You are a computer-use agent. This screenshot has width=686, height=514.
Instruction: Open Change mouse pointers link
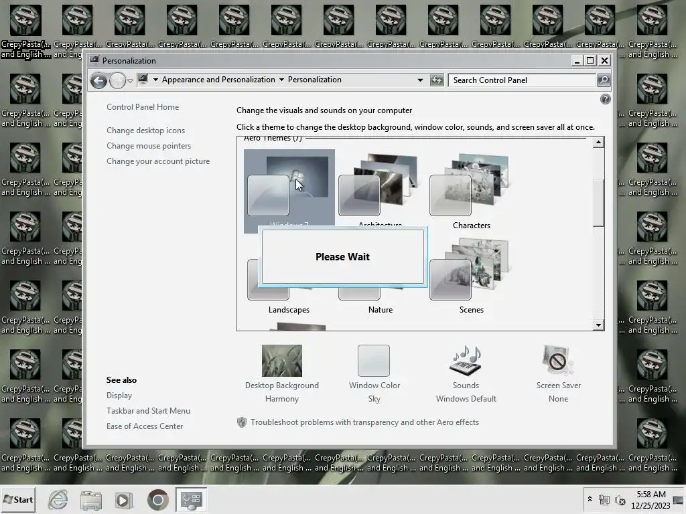tap(149, 145)
